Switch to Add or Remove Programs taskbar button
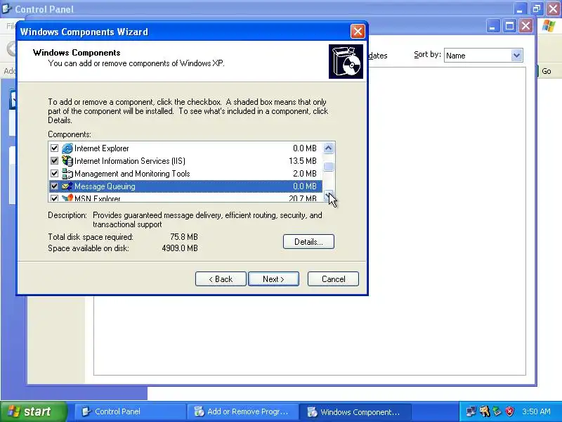This screenshot has width=562, height=422. pos(242,411)
